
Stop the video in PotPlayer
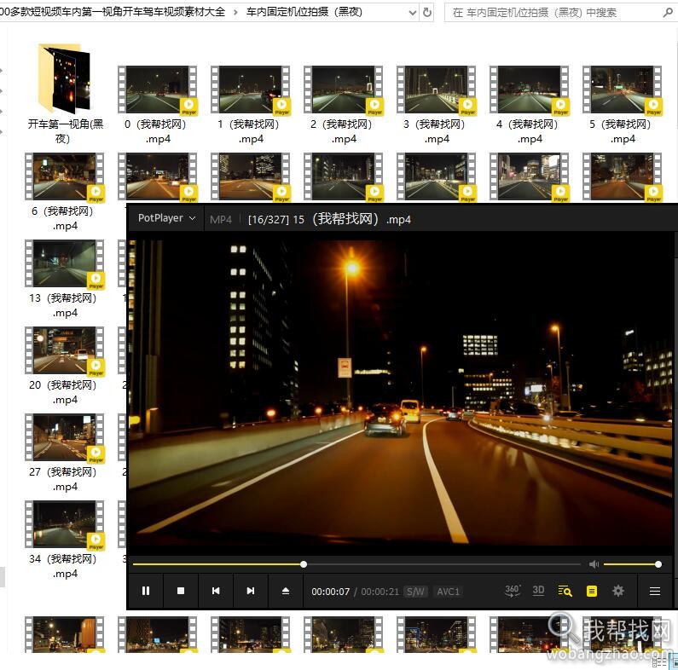pyautogui.click(x=181, y=591)
